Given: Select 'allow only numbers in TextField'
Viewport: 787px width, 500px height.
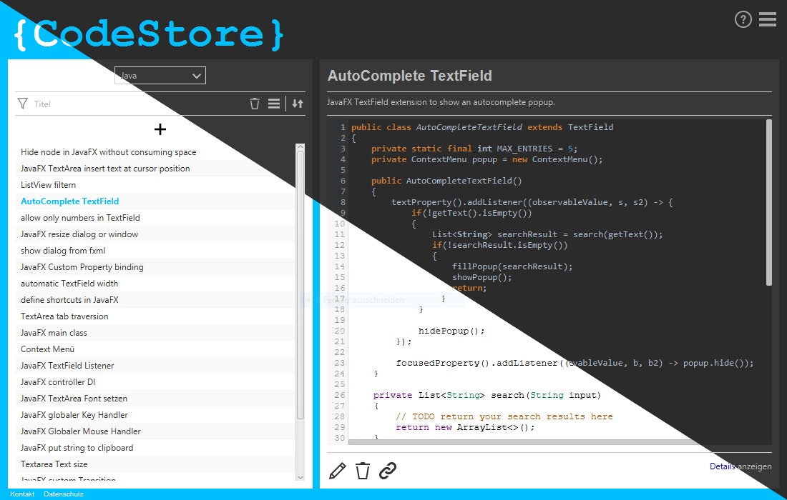Looking at the screenshot, I should [x=155, y=218].
